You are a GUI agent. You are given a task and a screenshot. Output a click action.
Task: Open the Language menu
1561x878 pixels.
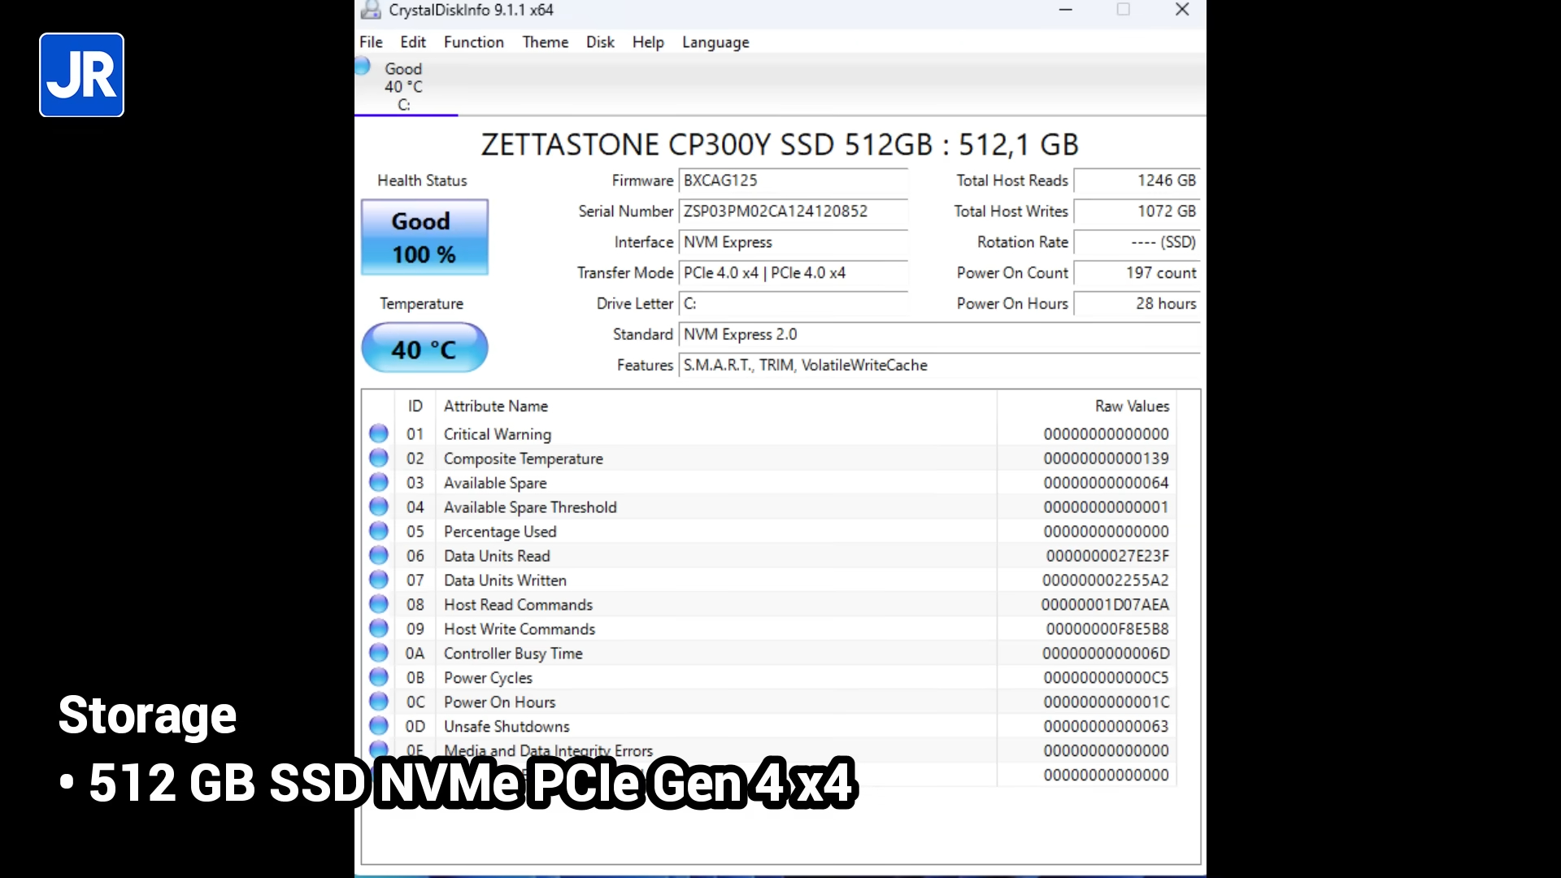(x=715, y=42)
